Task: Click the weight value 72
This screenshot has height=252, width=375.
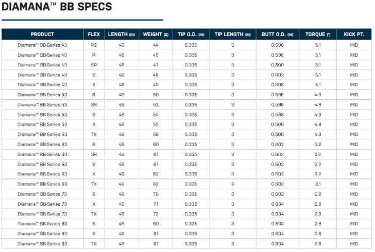Action: click(156, 214)
